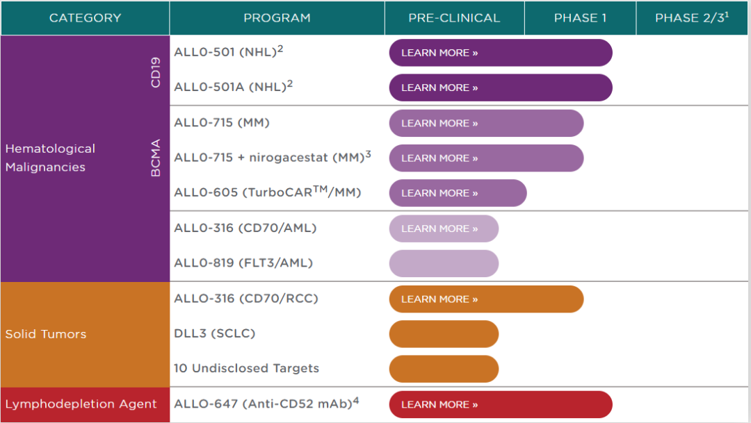Click the ALLO-605 (TurboCAR/MM) program name
This screenshot has width=751, height=423.
[268, 192]
